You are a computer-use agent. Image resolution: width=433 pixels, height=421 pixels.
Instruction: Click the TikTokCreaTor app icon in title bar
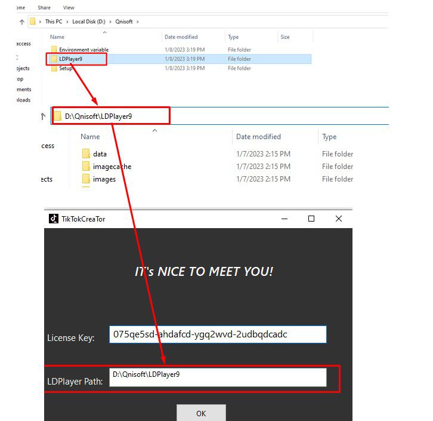point(53,219)
